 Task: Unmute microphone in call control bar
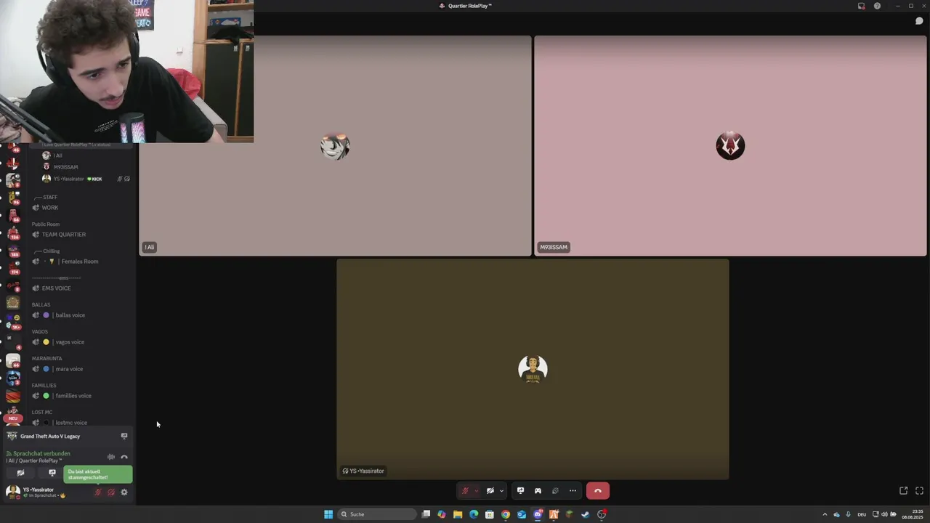(x=465, y=491)
